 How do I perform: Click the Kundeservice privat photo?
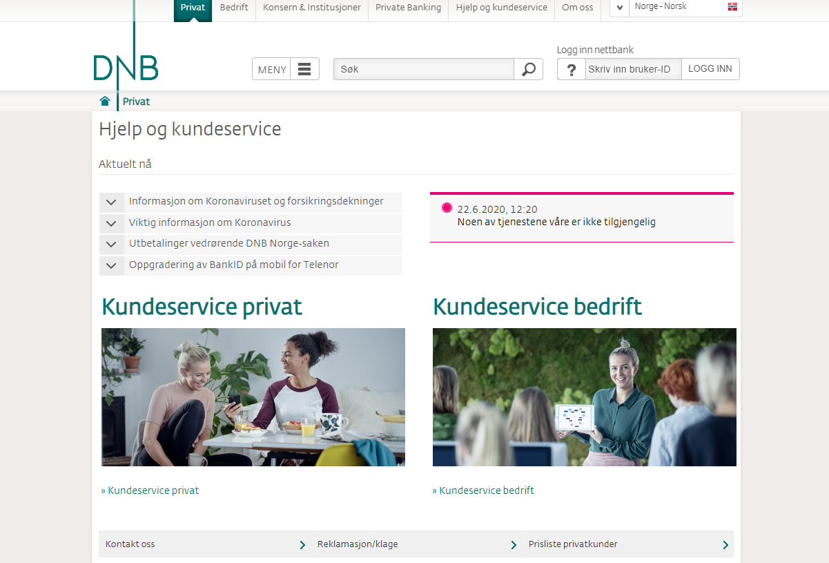click(x=253, y=397)
